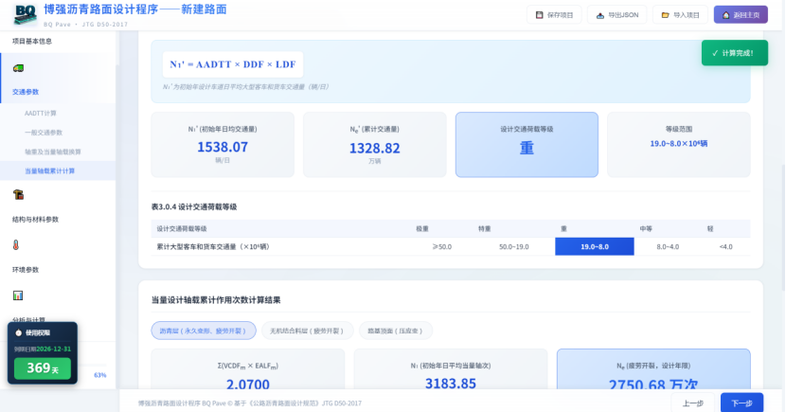Image resolution: width=786 pixels, height=412 pixels.
Task: Open 一般交通参数 sub-item
Action: coord(44,133)
